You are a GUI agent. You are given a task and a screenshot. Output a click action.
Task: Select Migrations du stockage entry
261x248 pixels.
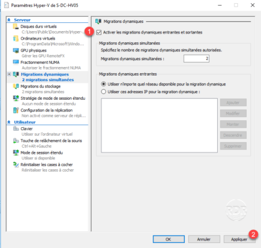coord(40,86)
